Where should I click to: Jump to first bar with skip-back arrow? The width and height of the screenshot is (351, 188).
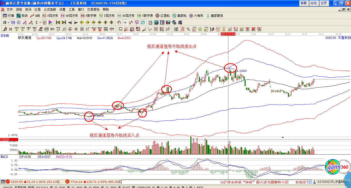tap(58, 22)
